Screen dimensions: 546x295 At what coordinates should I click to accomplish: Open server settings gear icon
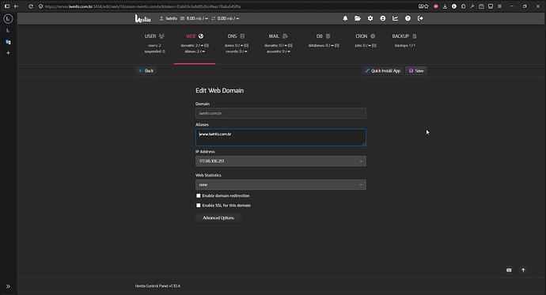click(370, 18)
